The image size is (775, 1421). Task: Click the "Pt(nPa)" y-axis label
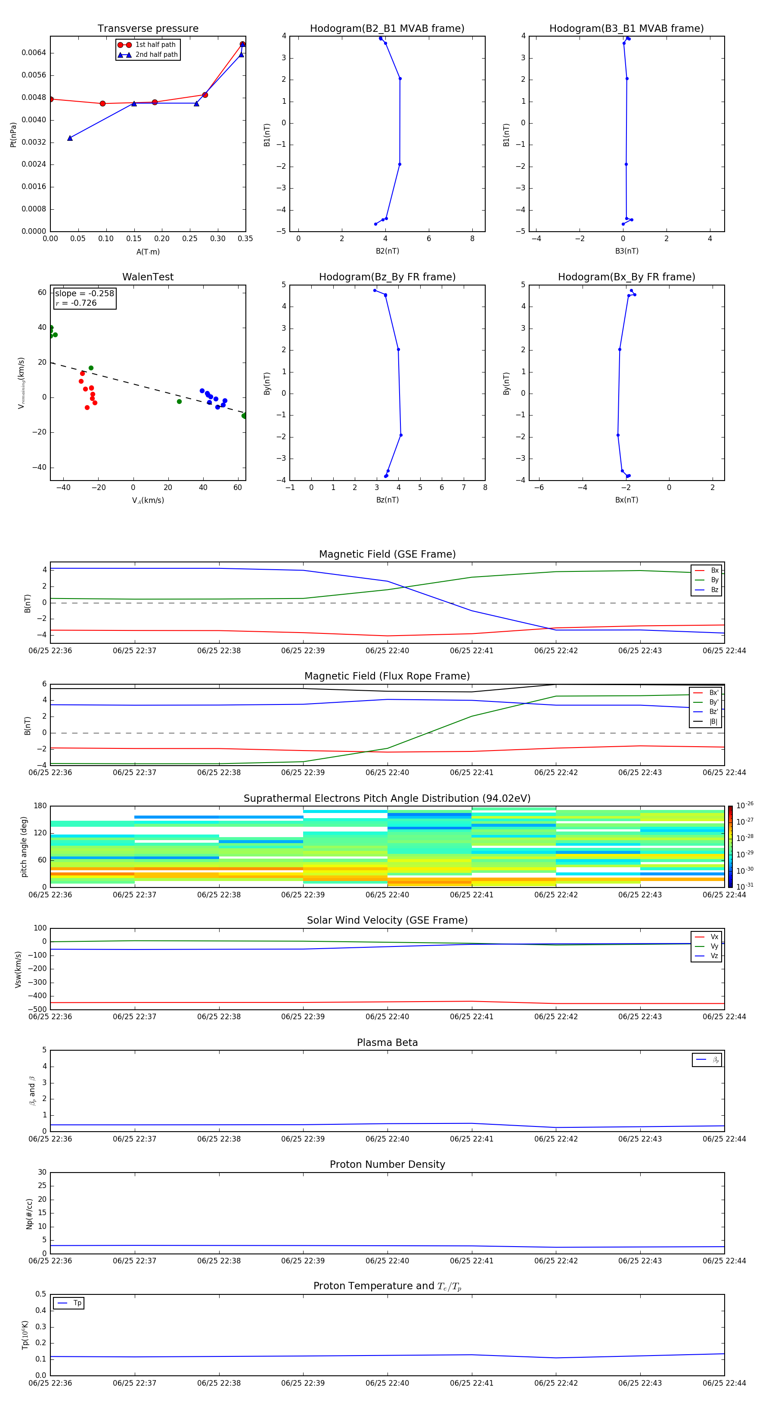[13, 135]
